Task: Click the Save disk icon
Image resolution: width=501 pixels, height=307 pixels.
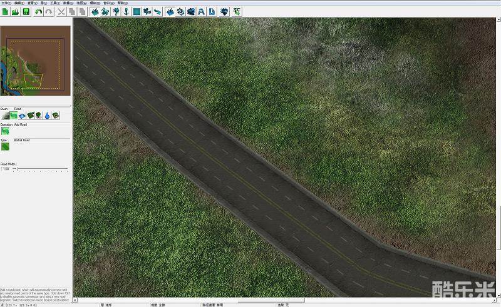Action: coord(26,11)
